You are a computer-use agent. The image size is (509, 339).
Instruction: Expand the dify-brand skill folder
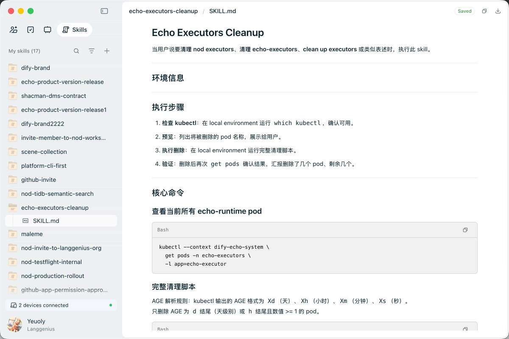coord(61,68)
